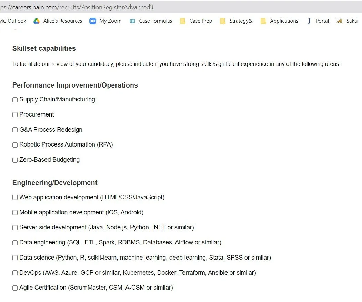Image resolution: width=362 pixels, height=302 pixels.
Task: Click the Supply Chain/Manufacturing label text
Action: click(x=57, y=100)
